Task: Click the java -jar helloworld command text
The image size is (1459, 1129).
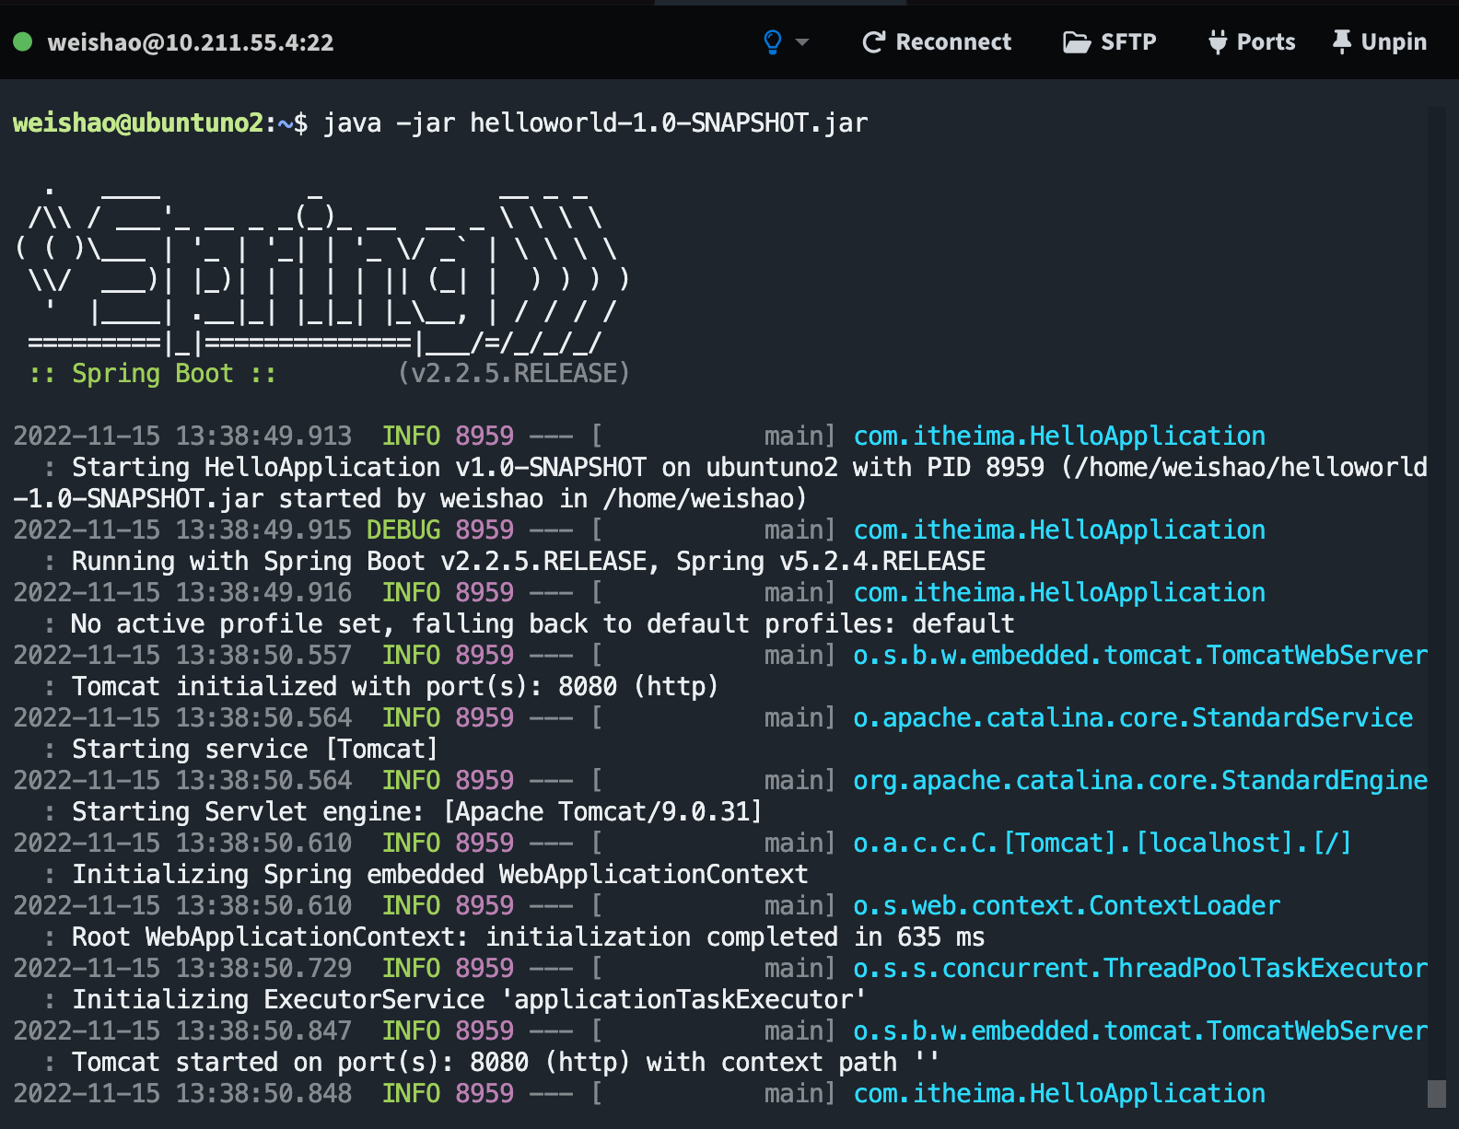Action: tap(595, 123)
